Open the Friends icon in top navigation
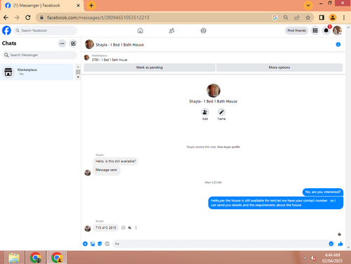351x264 pixels. tap(172, 31)
